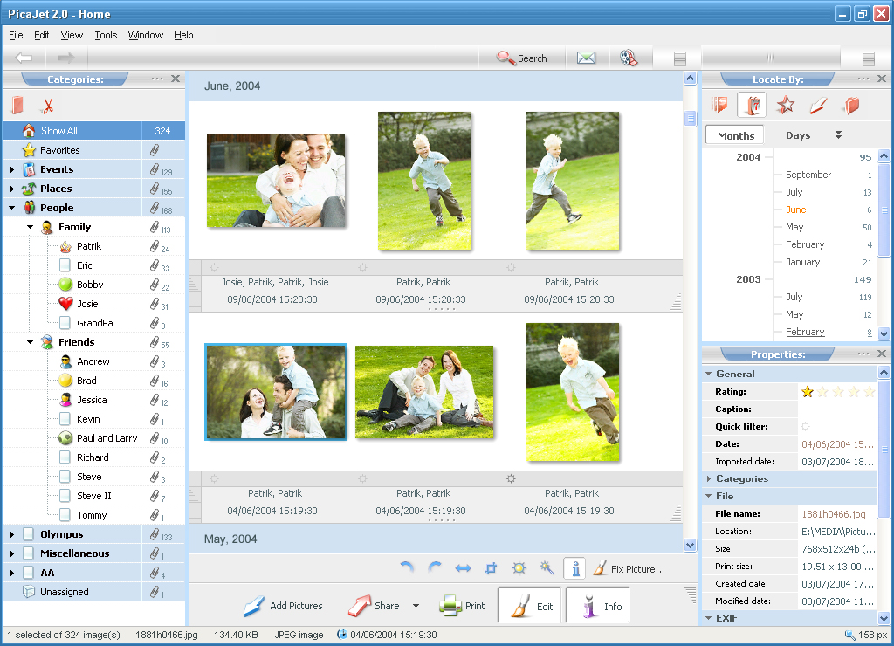The height and width of the screenshot is (646, 894).
Task: Click the new category book icon
Action: (x=17, y=106)
